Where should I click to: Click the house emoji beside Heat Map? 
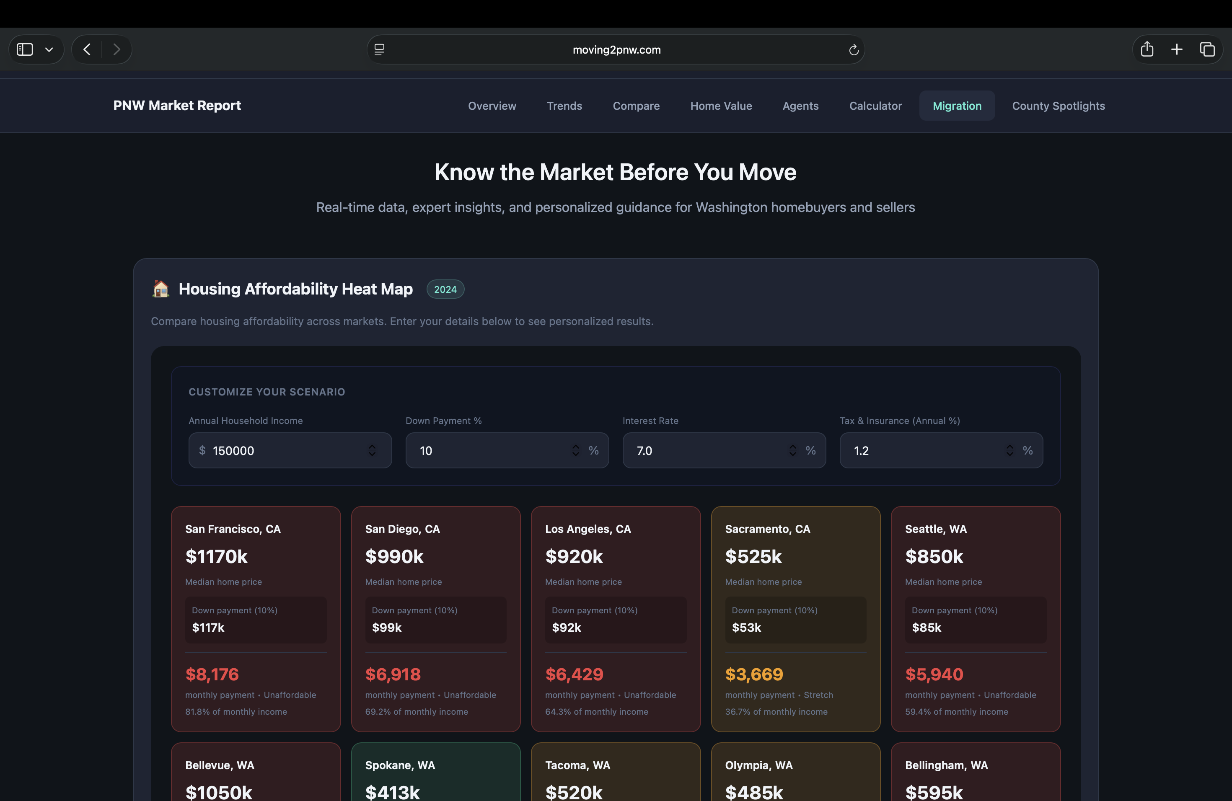coord(160,289)
